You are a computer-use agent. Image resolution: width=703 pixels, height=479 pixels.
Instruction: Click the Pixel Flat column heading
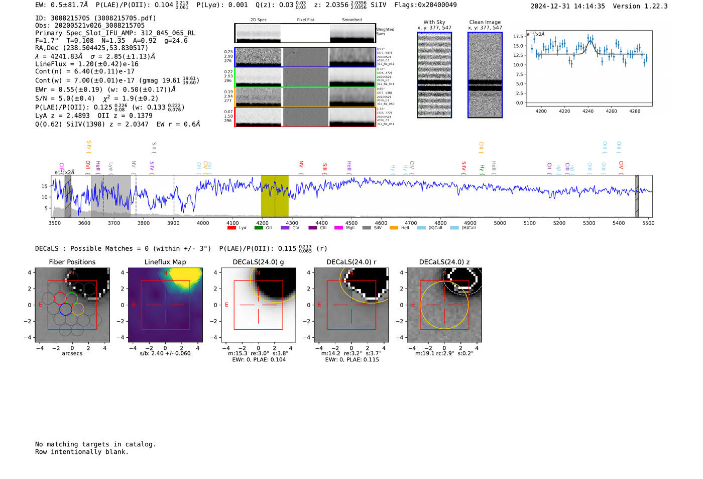pyautogui.click(x=305, y=20)
